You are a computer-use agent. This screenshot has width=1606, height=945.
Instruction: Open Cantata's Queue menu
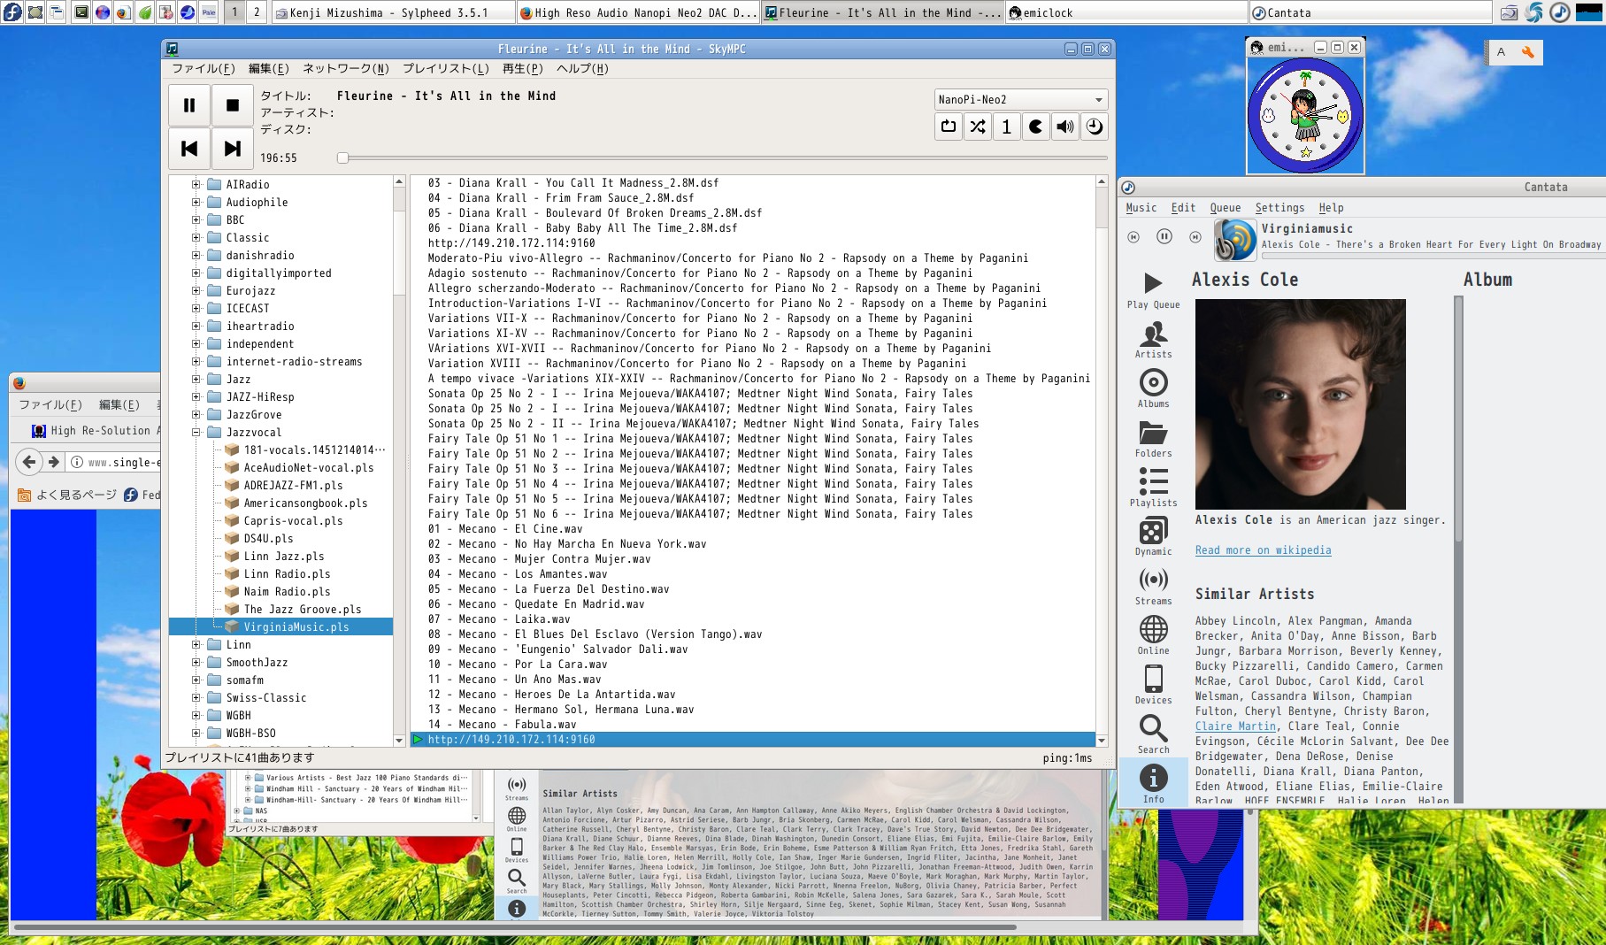point(1225,208)
